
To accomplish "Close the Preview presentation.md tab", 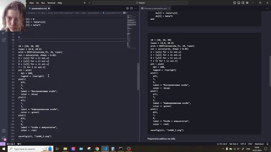I will (x=169, y=8).
